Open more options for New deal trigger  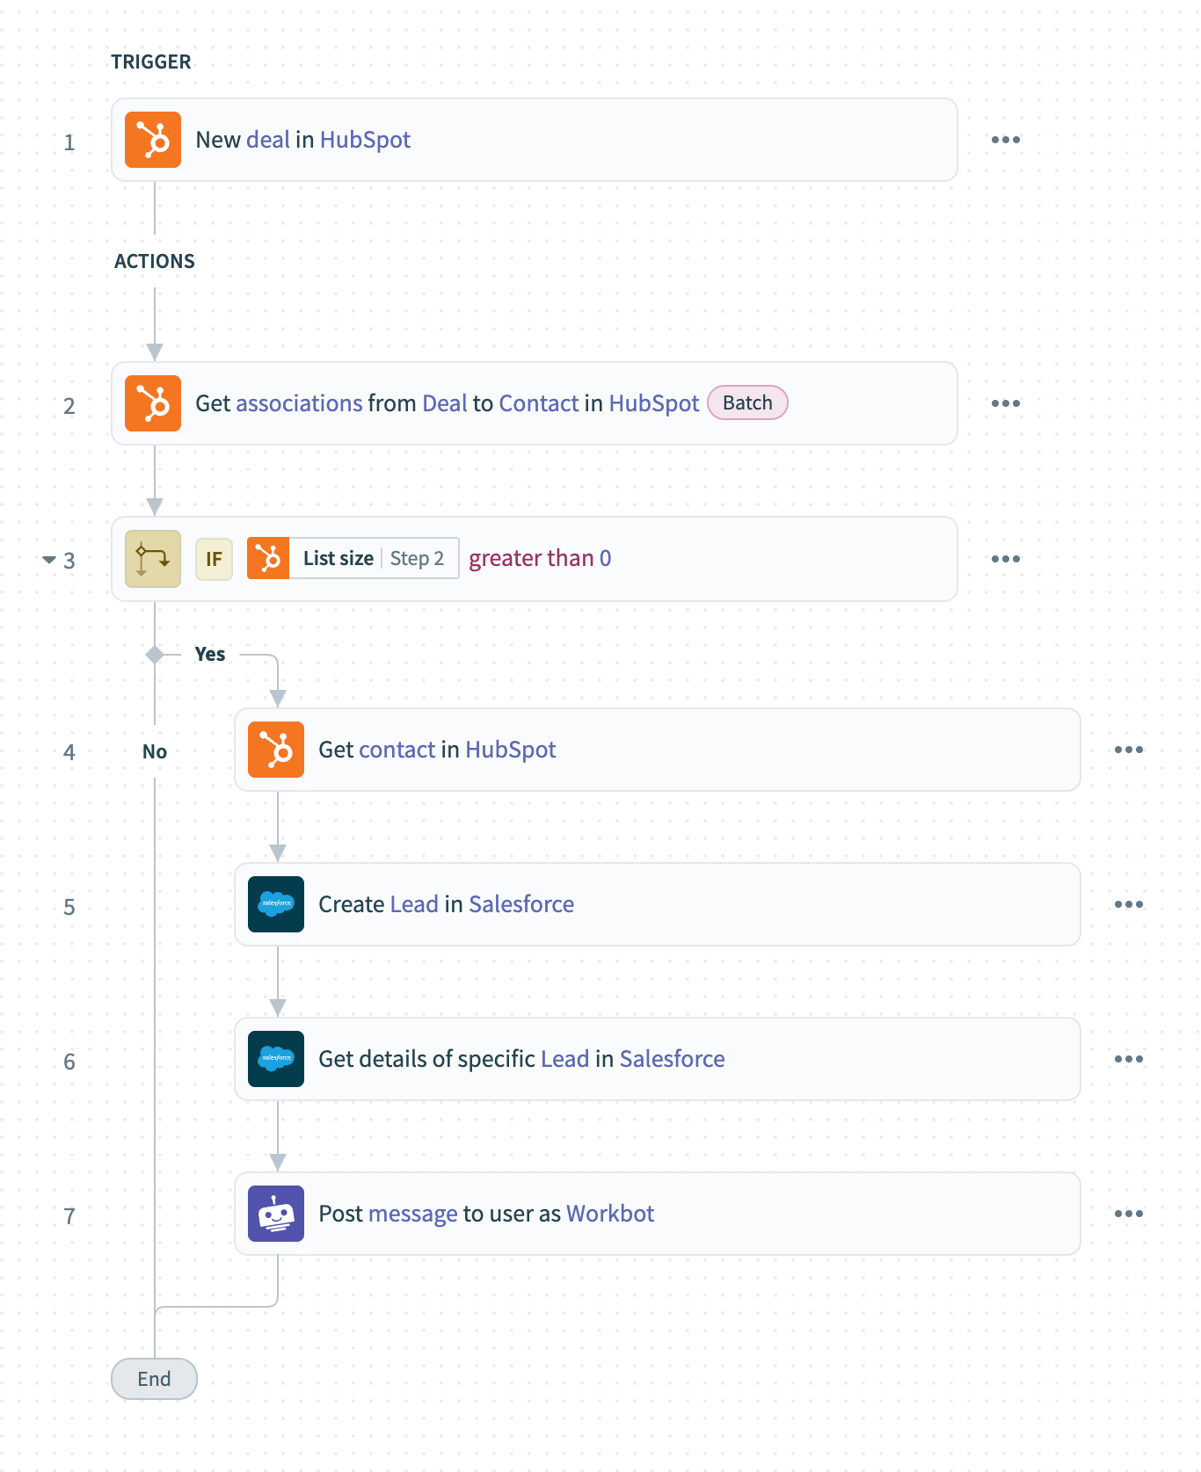point(1006,140)
